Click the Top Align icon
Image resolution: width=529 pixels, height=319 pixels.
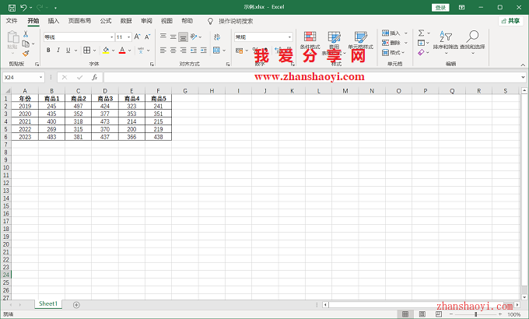[x=163, y=37]
